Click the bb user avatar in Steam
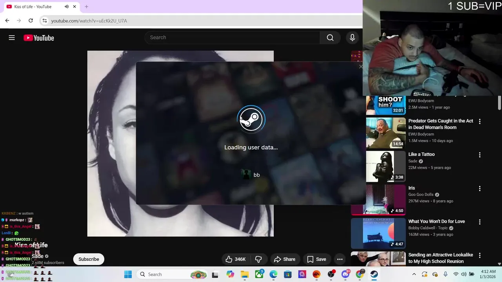This screenshot has width=502, height=282. click(x=246, y=175)
